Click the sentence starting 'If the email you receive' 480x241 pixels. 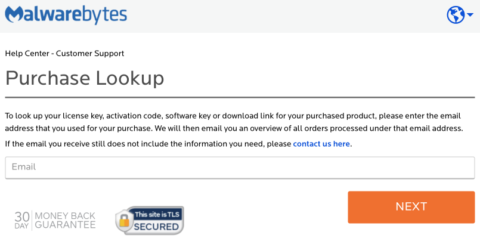(x=178, y=144)
